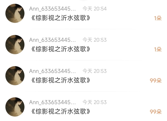167x121 pixels.
Task: Open avatar of the first 99朵 entry
Action: (15, 76)
